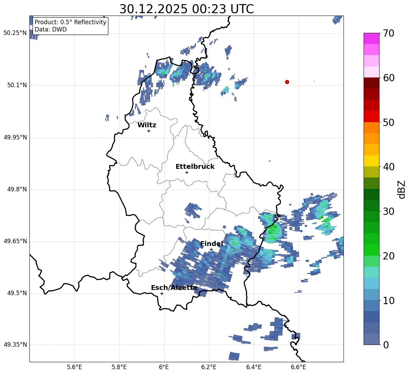Click the Wiltz station cross marker

point(149,131)
